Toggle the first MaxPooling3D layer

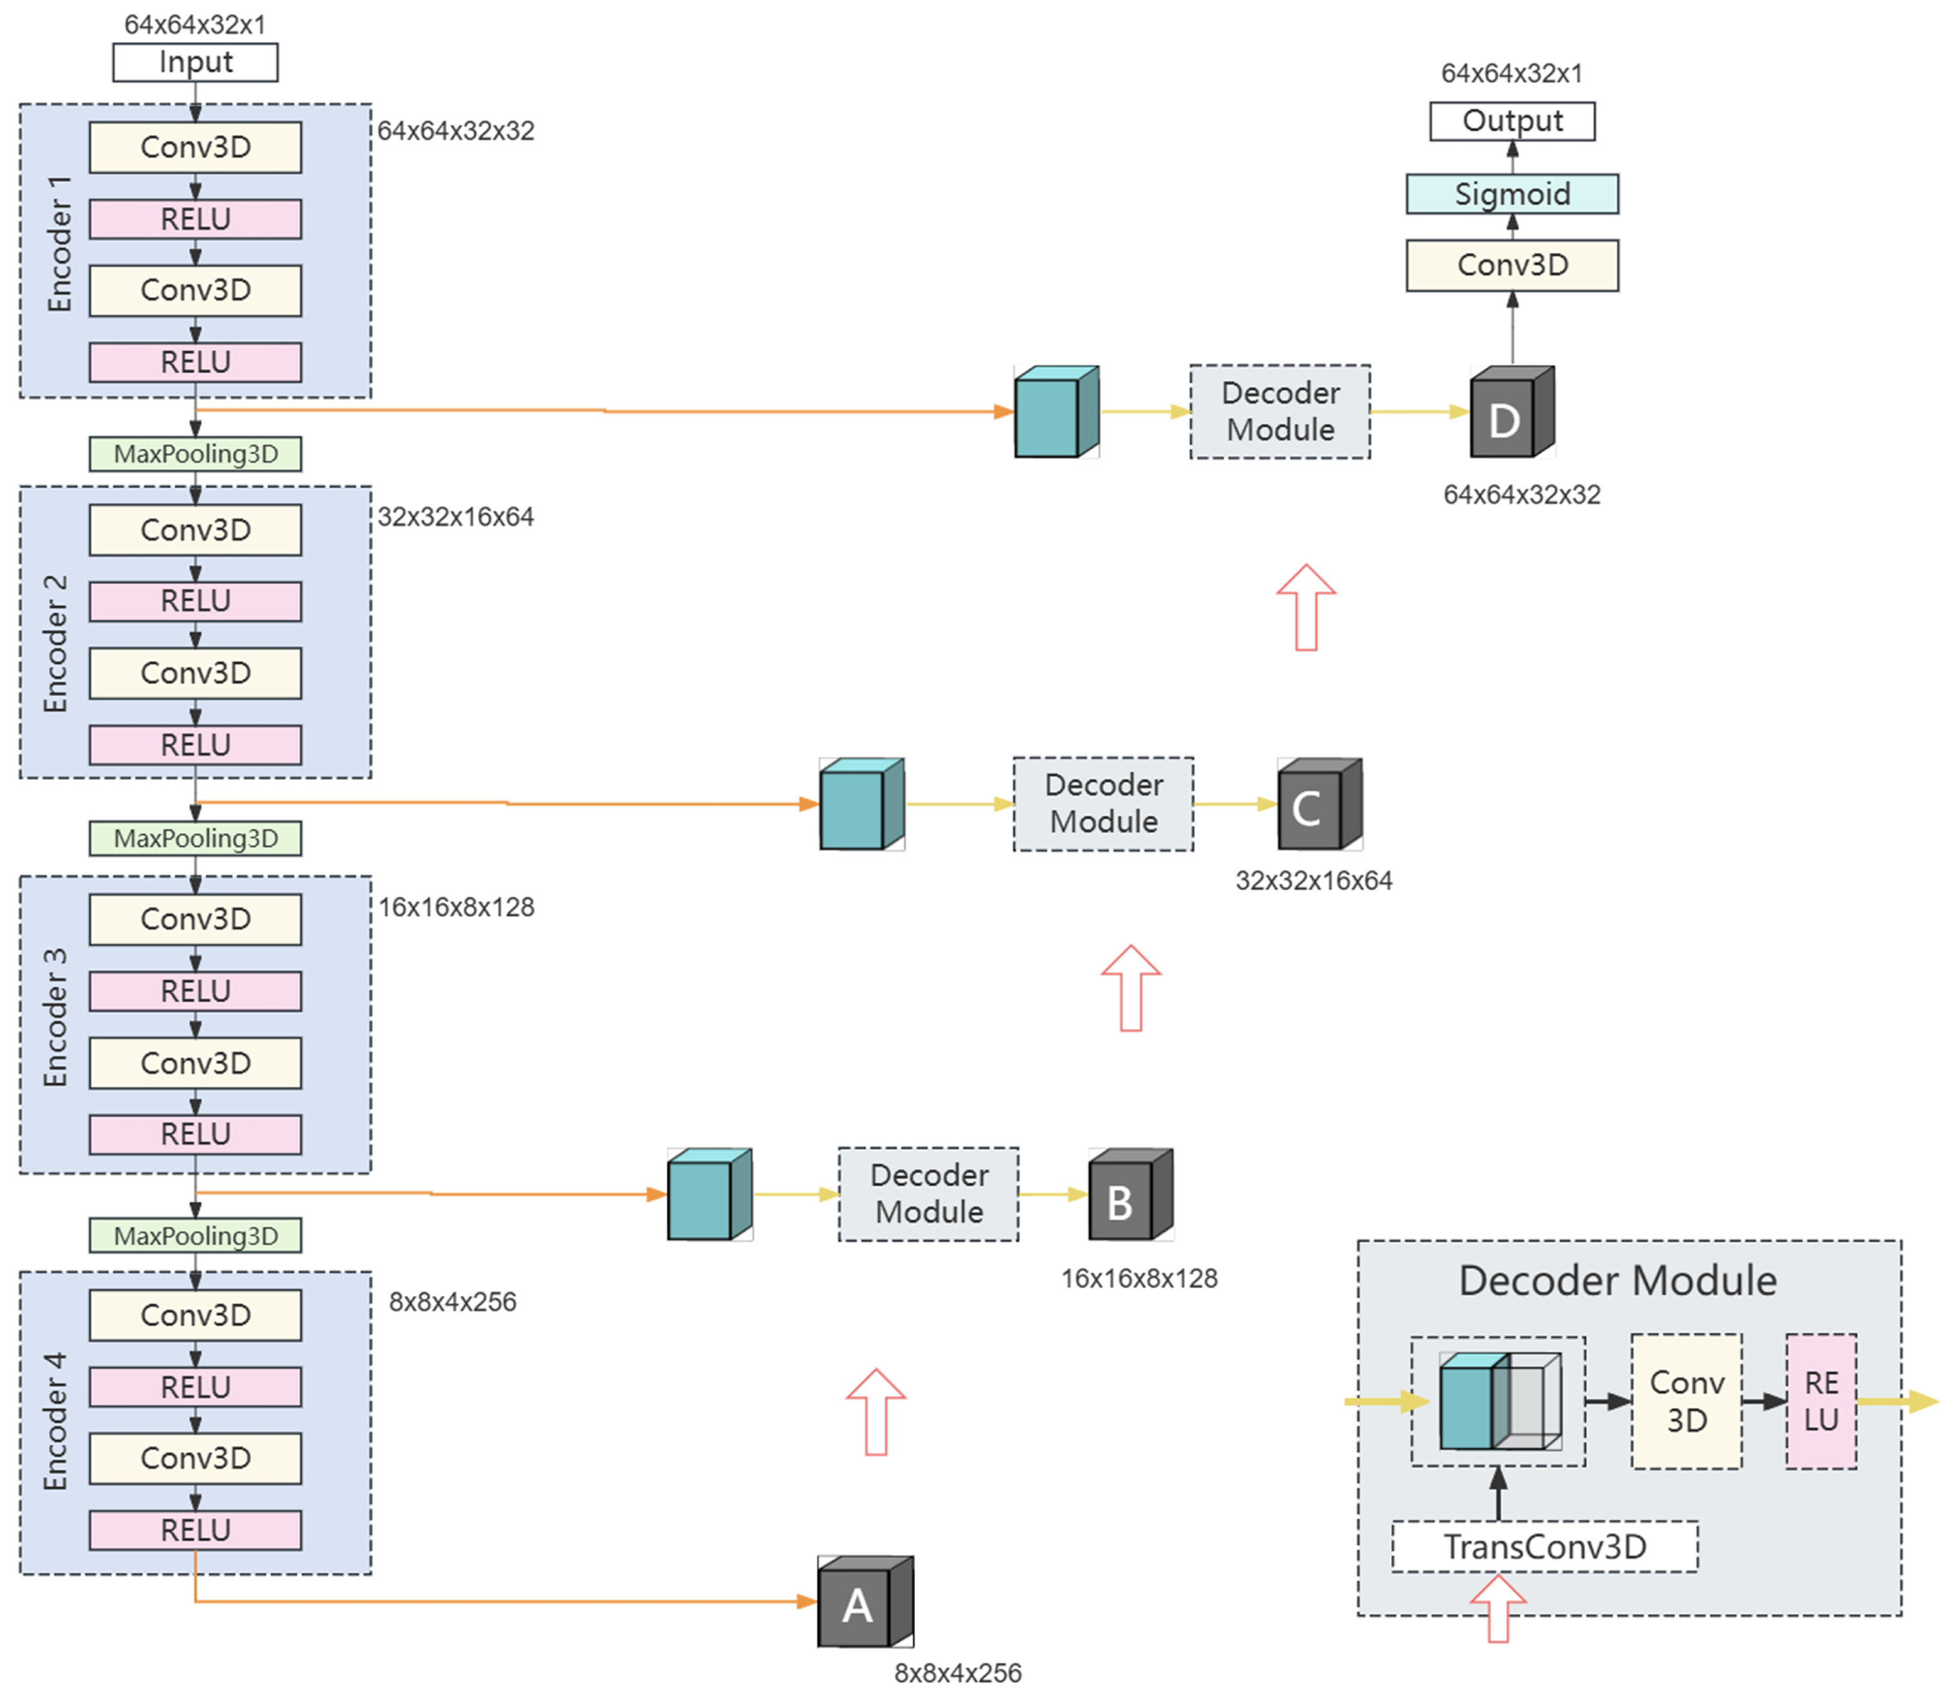click(x=195, y=454)
